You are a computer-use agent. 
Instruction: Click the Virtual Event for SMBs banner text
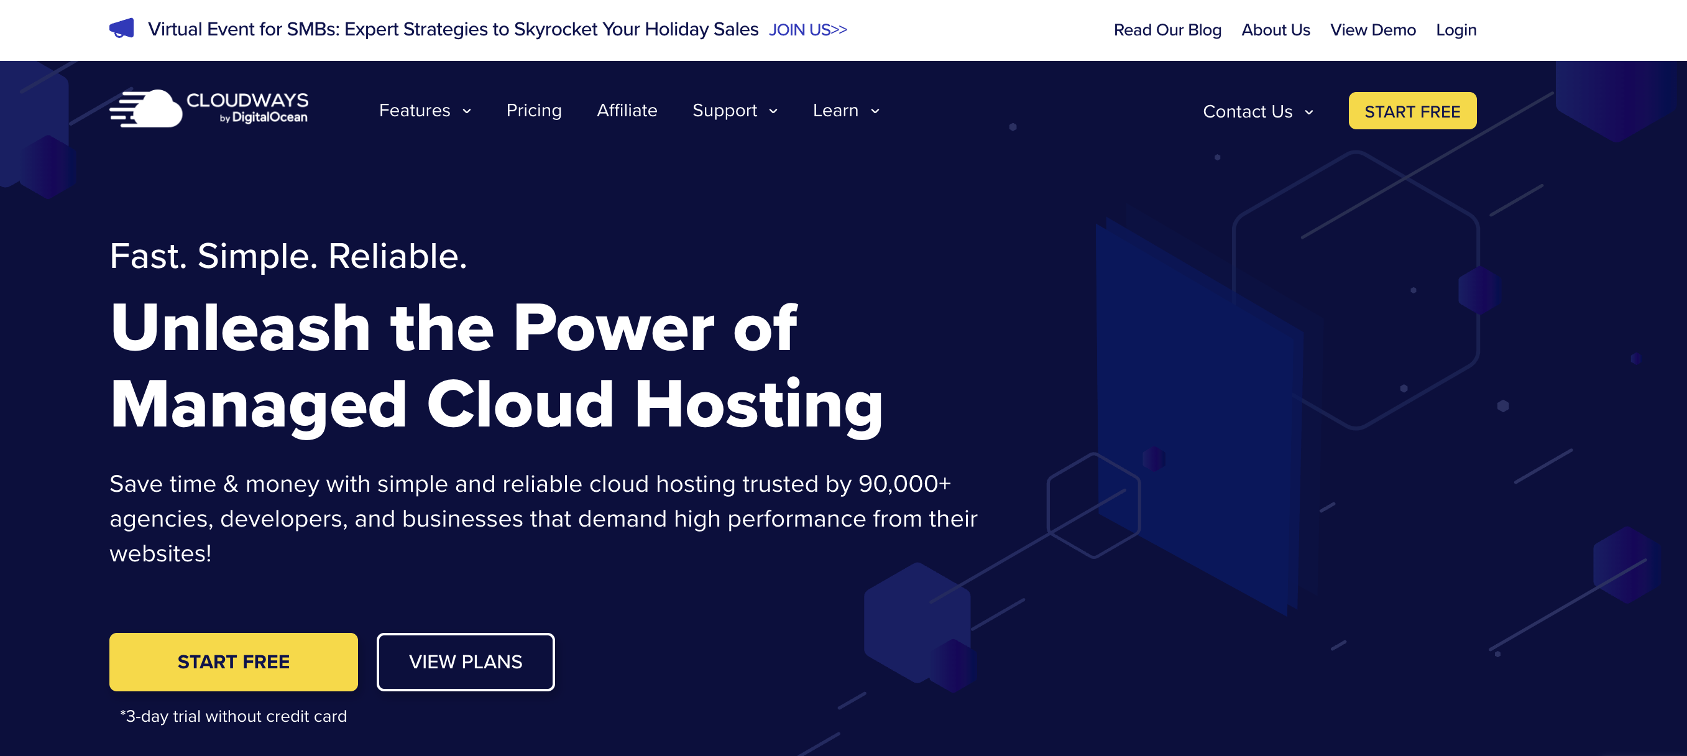tap(453, 29)
